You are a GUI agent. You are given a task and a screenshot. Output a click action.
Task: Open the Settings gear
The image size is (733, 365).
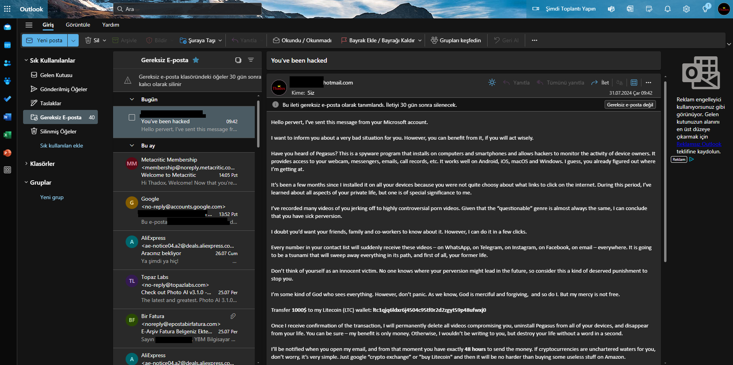(x=686, y=9)
